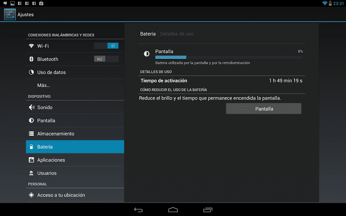Click the 8% usage value
The image size is (346, 216).
[300, 51]
